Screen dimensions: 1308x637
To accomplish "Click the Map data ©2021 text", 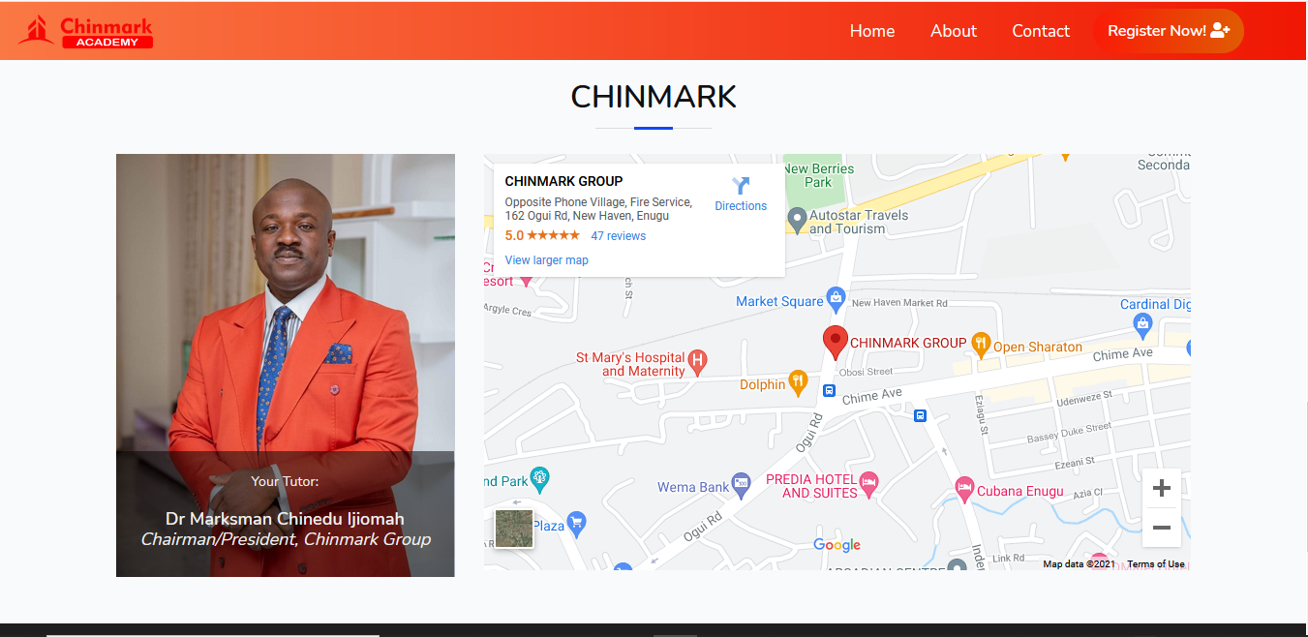I will pyautogui.click(x=1080, y=564).
